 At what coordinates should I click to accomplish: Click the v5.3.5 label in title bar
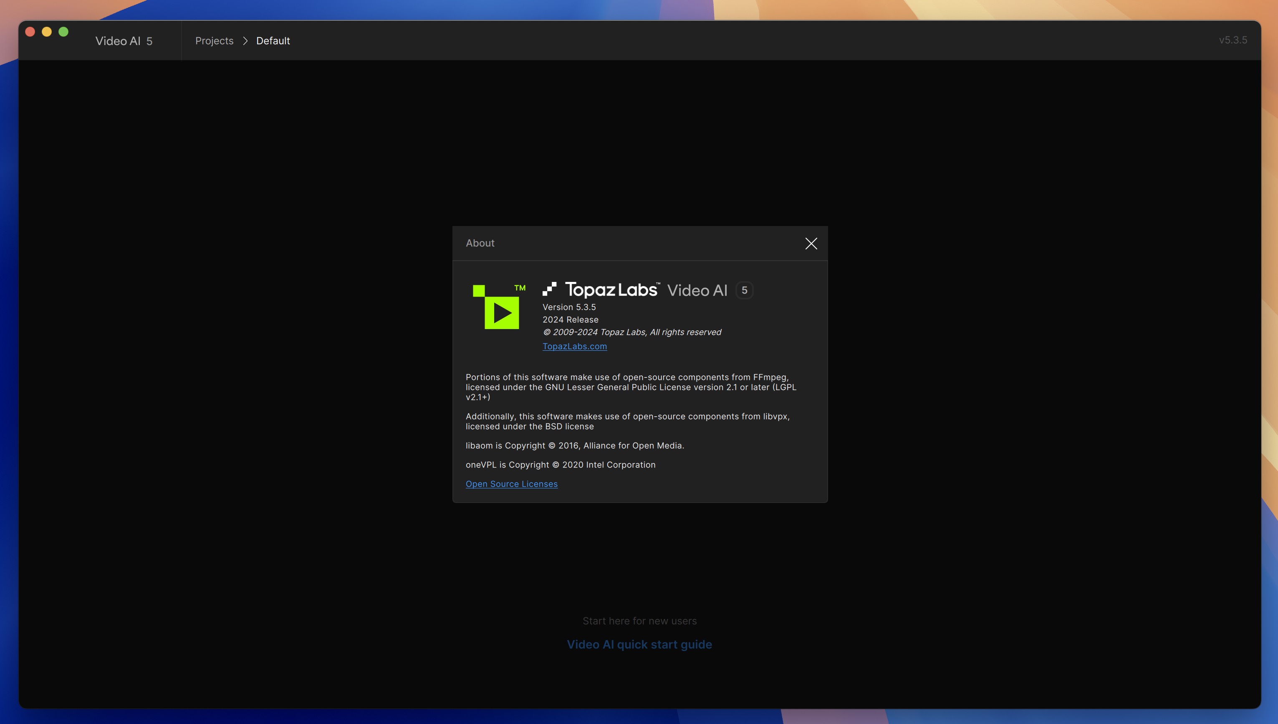point(1233,40)
